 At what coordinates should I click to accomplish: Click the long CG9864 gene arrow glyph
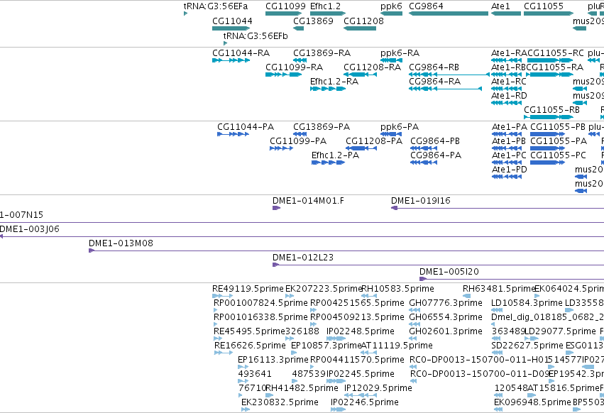pos(449,13)
